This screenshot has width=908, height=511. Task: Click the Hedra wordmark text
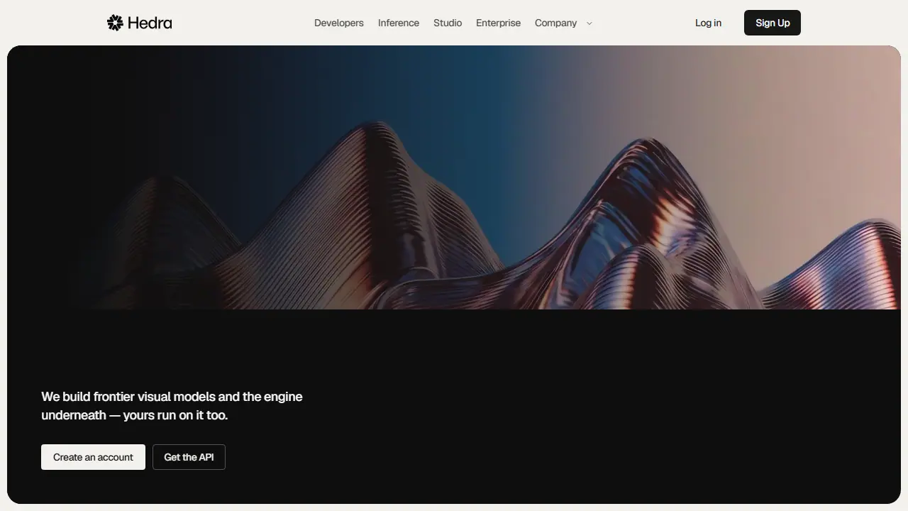click(x=150, y=23)
